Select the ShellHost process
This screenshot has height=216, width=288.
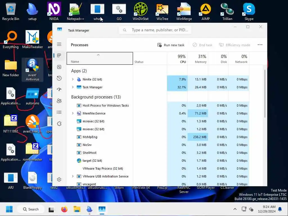[158, 153]
